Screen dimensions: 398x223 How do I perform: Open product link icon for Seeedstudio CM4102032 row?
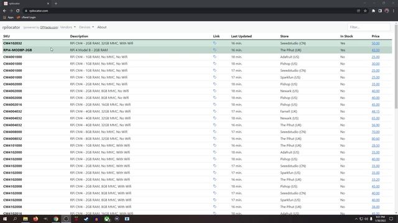click(x=215, y=43)
